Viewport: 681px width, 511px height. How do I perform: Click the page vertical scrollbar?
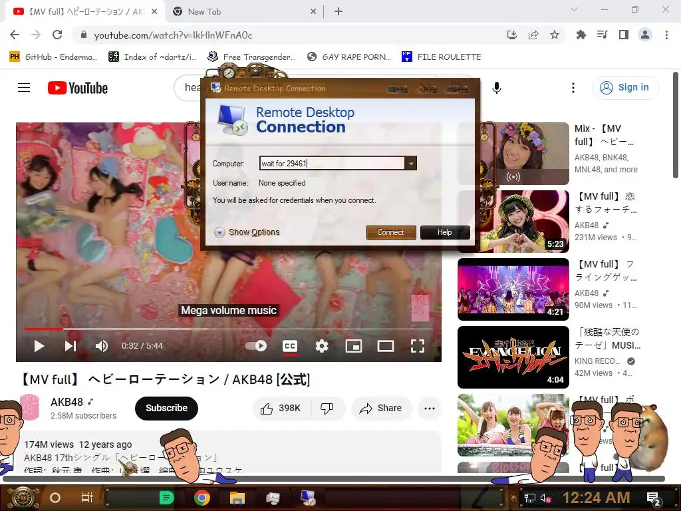coord(676,126)
